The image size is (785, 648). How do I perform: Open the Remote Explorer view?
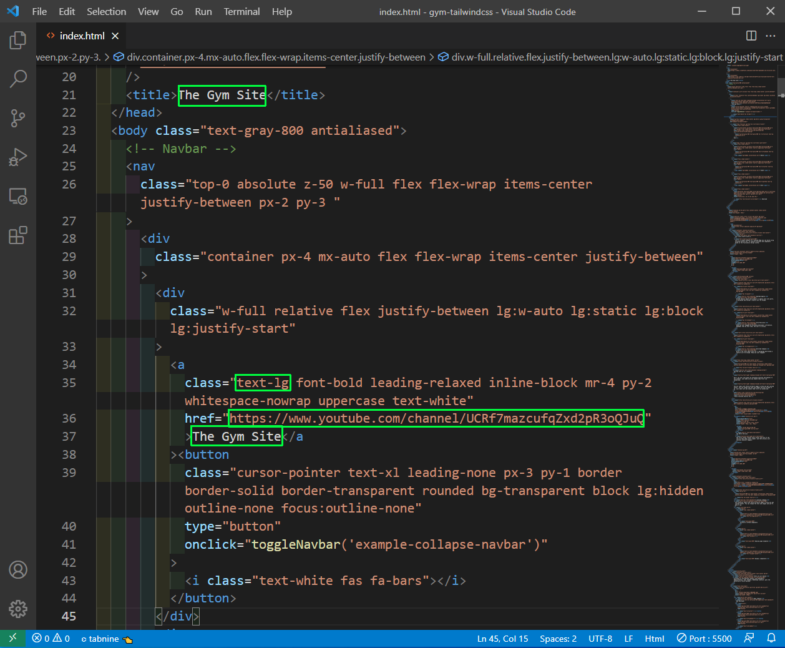click(x=18, y=197)
